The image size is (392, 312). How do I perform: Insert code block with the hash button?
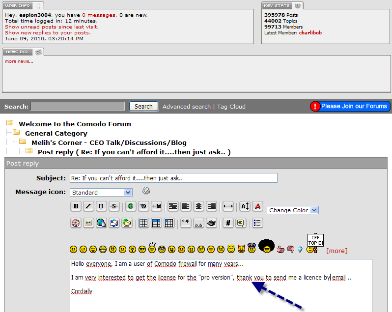click(x=228, y=223)
